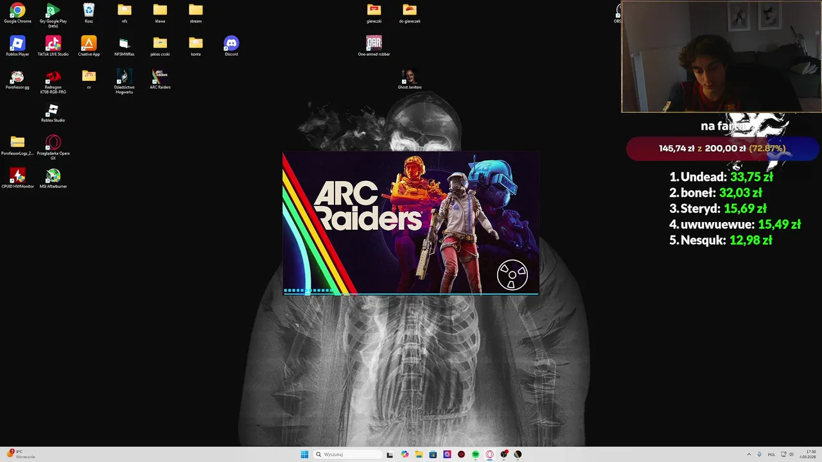Launch ARC Raiders desktop shortcut

tap(160, 80)
